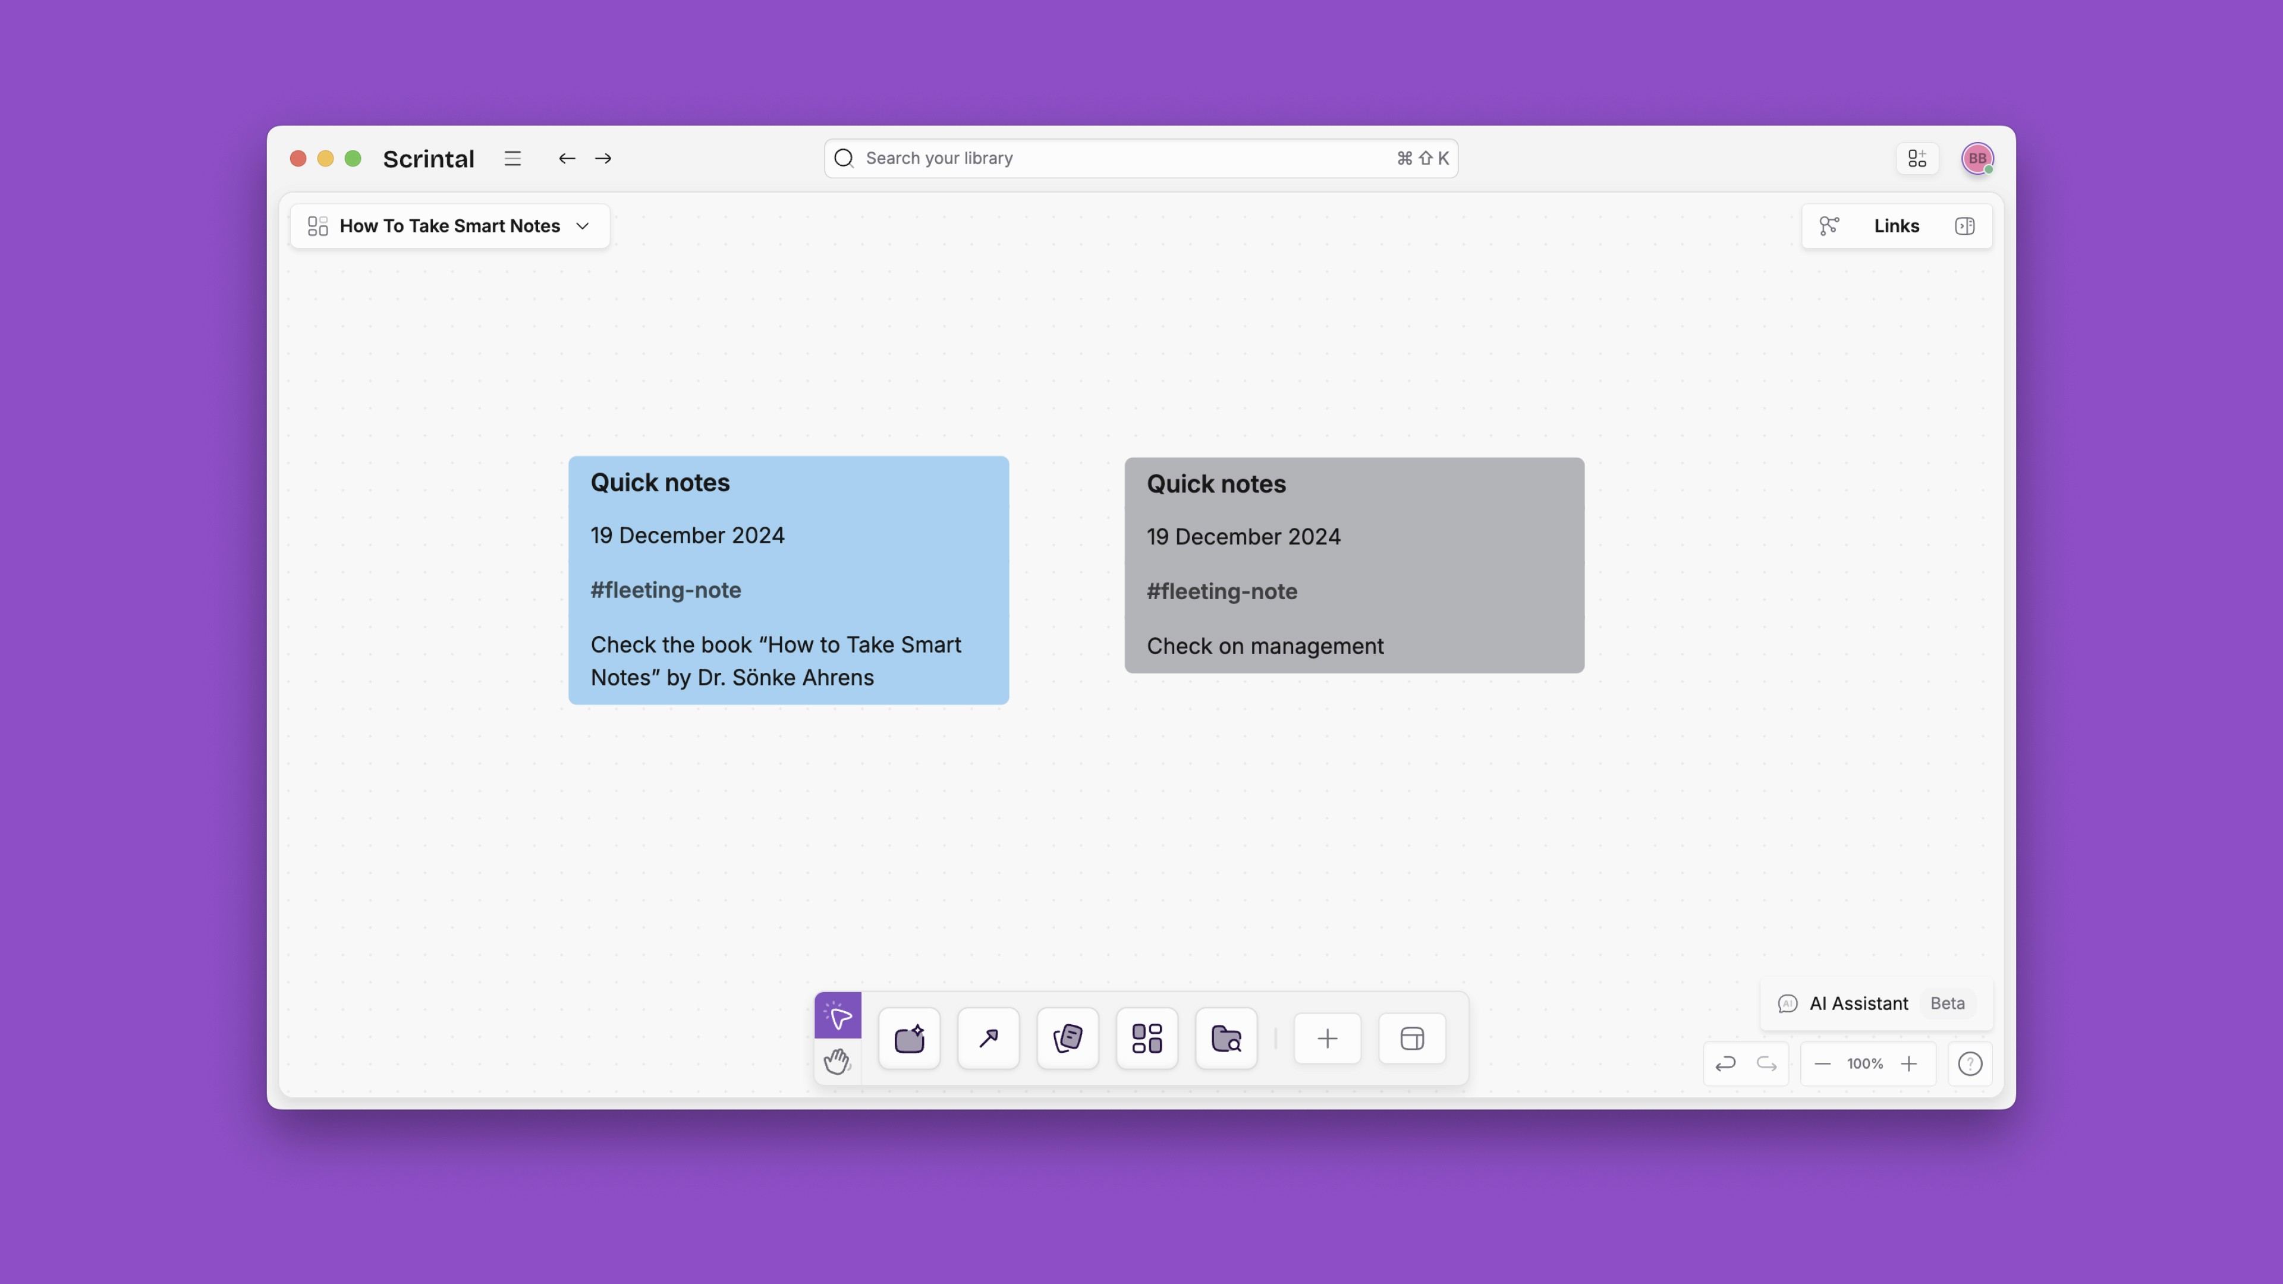Open the cards stack tool

coord(1067,1038)
